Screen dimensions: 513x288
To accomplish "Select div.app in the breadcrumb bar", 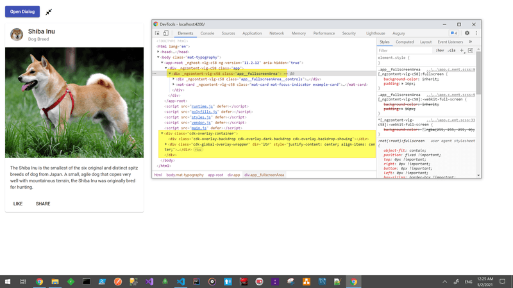I will point(233,175).
